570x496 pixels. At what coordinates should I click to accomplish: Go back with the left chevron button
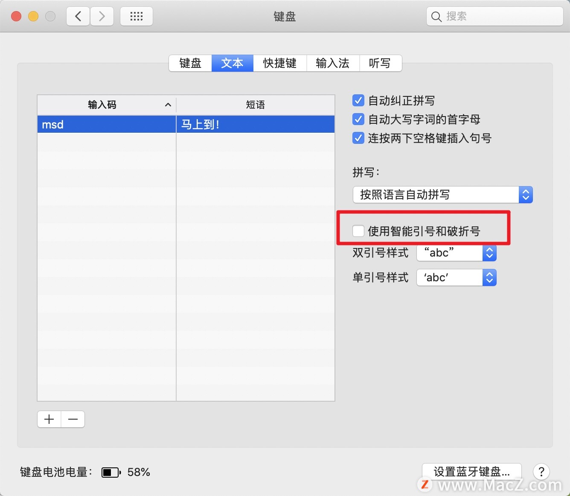point(78,17)
